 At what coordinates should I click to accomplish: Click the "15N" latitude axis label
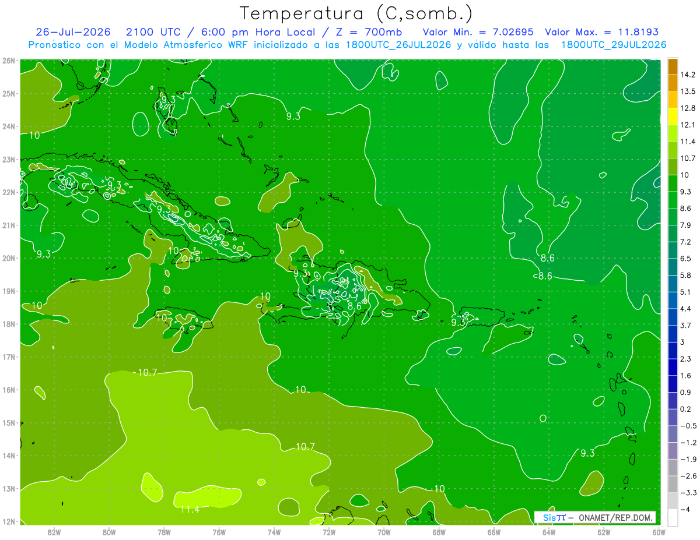point(9,423)
